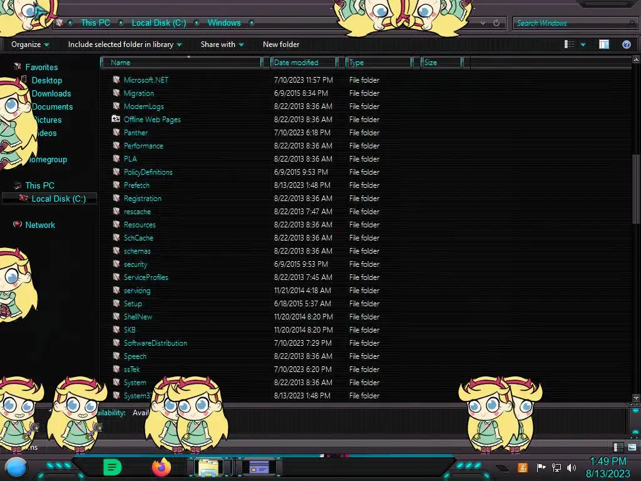Open the view options dropdown arrow
641x481 pixels.
583,44
